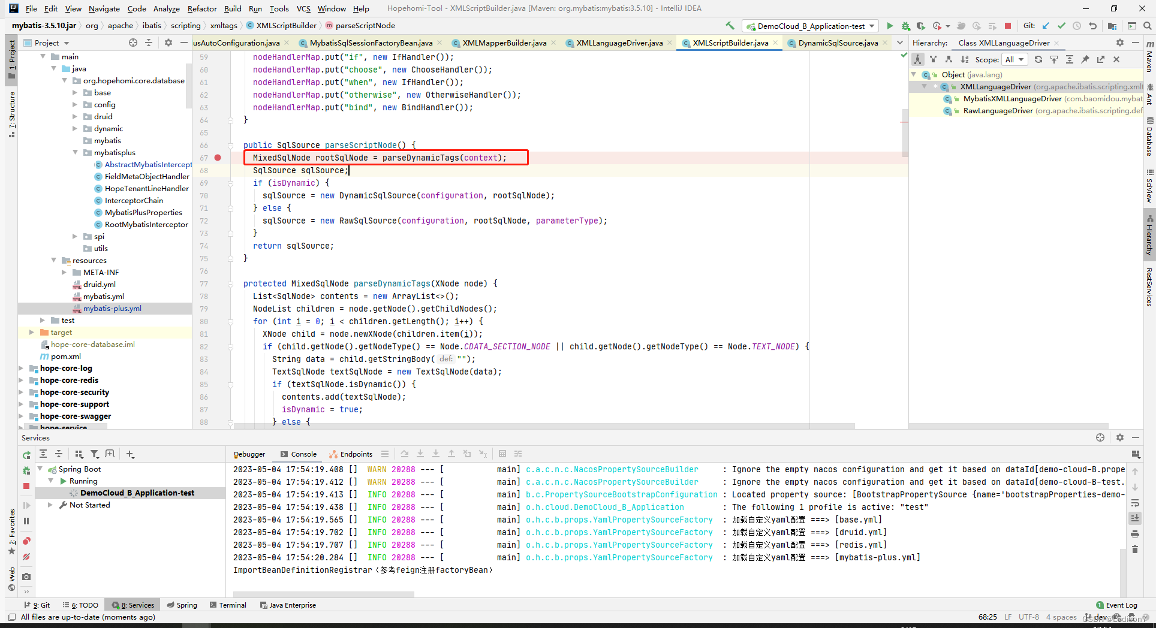Click Evaluate Expression calculator icon
This screenshot has height=628, width=1156.
[502, 454]
